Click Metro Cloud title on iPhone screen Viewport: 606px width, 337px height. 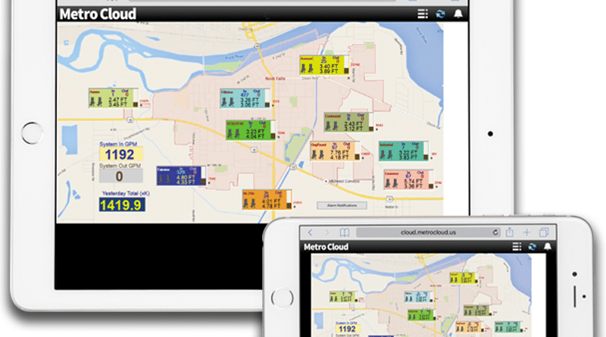(x=326, y=247)
